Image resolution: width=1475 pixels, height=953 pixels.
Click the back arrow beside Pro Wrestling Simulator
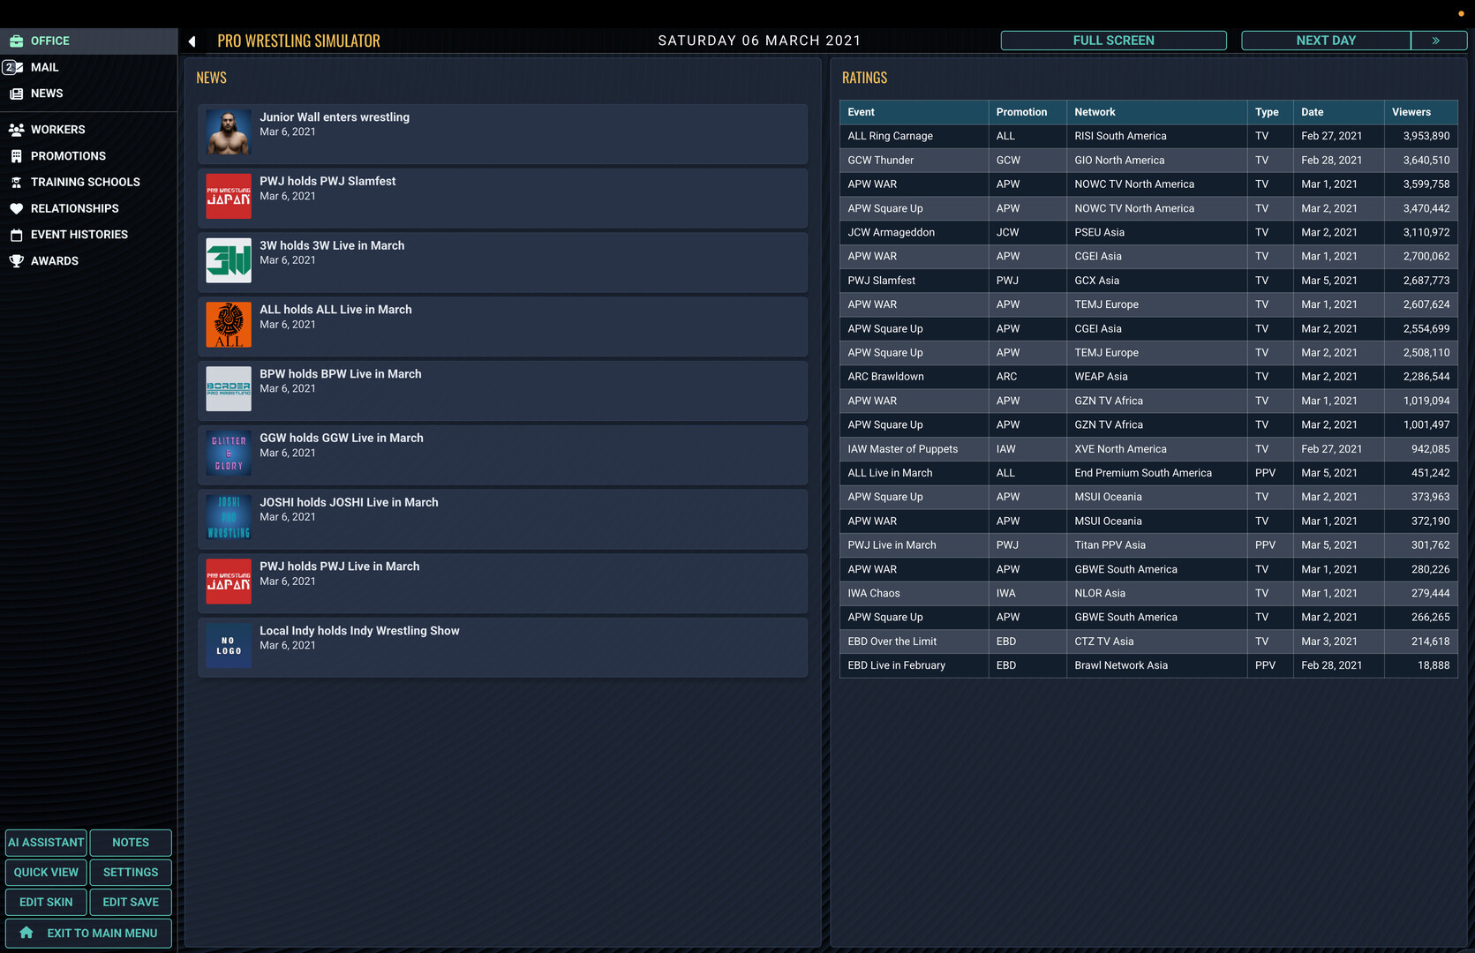(x=192, y=41)
